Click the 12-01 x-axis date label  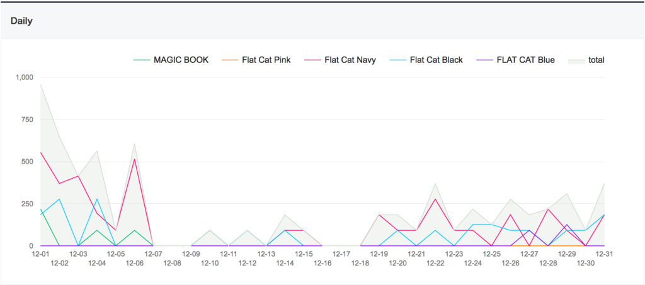click(x=40, y=254)
